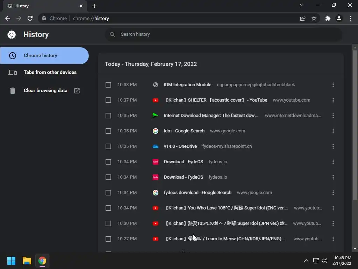
Task: Select Chrome history in sidebar
Action: tap(44, 56)
